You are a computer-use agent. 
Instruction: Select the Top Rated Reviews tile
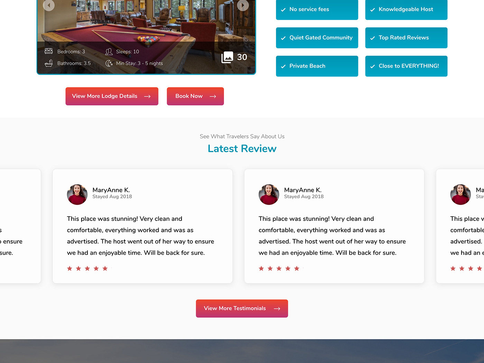point(406,38)
